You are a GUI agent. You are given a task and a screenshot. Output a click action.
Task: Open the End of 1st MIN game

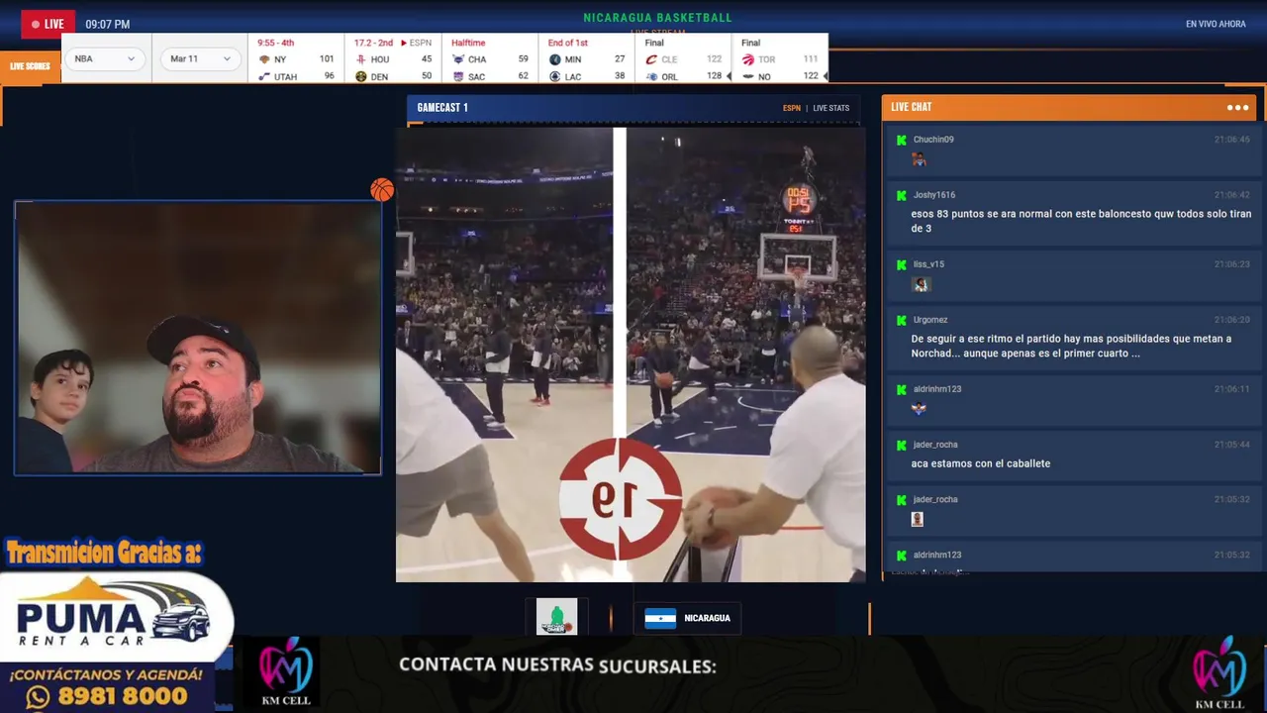pos(568,43)
